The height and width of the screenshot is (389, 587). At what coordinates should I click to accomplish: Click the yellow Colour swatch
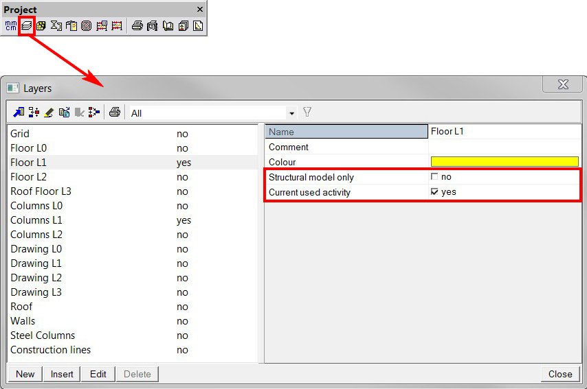[505, 161]
